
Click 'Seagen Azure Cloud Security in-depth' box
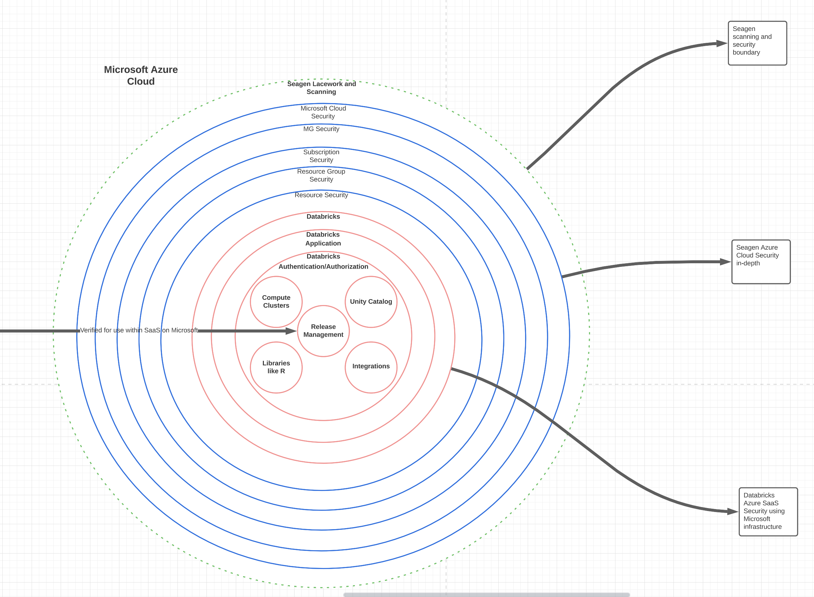click(761, 262)
